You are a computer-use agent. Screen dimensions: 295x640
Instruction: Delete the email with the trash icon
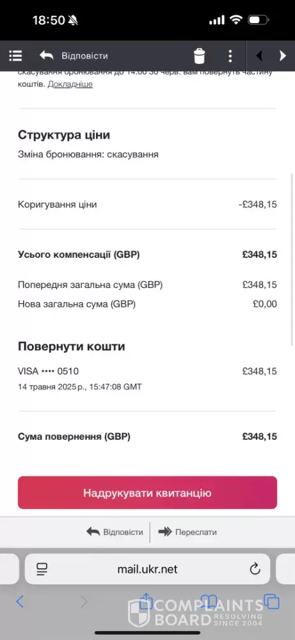click(x=200, y=56)
